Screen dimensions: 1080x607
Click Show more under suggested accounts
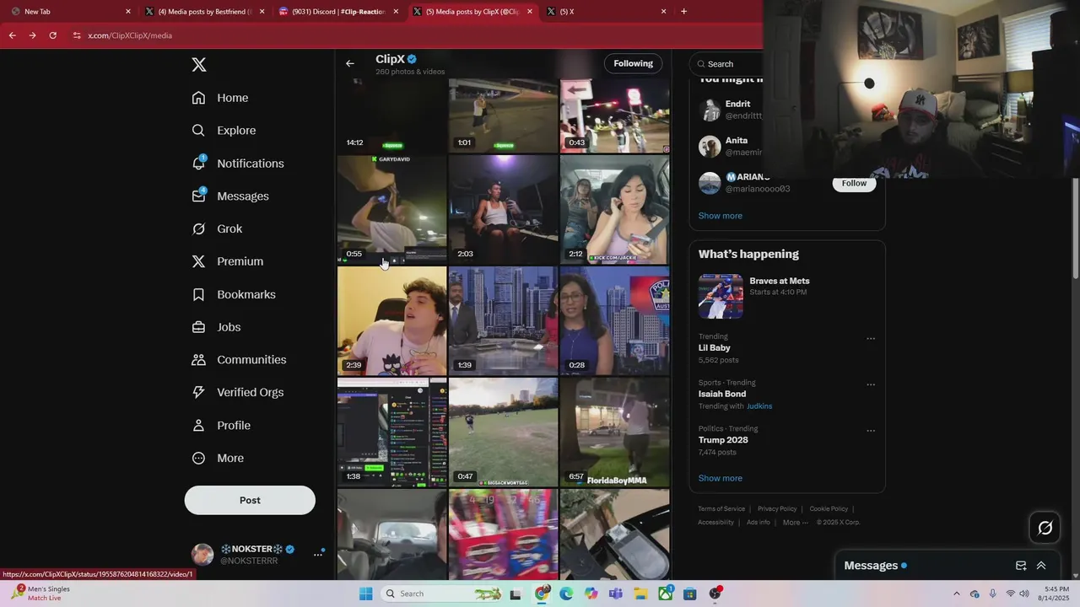[x=720, y=216]
